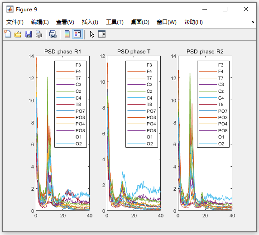Screen dimensions: 259x235
Task: Toggle the Insert Legend toolbar button
Action: pyautogui.click(x=77, y=34)
